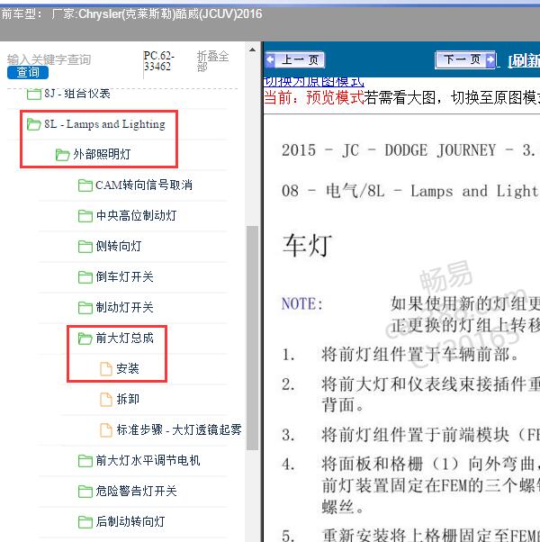Click folder icon of 侧转向灯
Screen dimensions: 540x542
(x=85, y=247)
